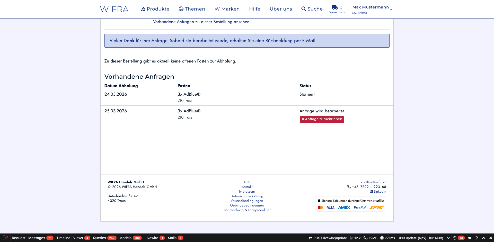
Task: Open the Datenschutzerklärung footer link
Action: tap(247, 196)
